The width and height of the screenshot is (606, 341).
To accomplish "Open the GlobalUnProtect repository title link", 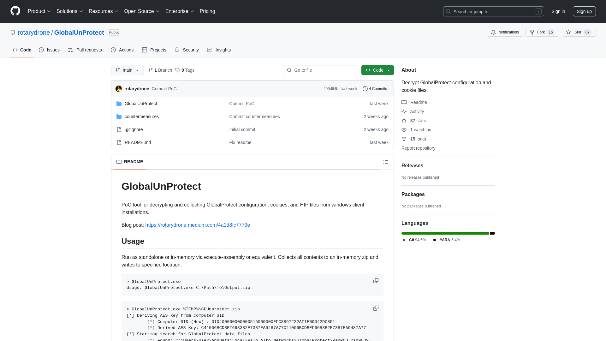I will 79,33.
